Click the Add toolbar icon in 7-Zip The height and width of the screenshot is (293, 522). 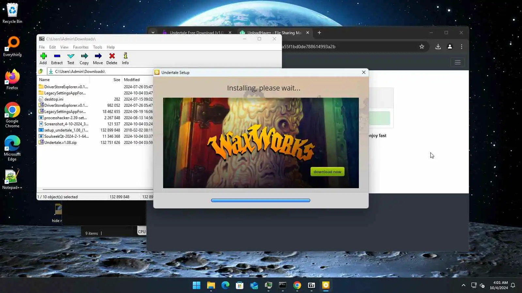coord(43,59)
